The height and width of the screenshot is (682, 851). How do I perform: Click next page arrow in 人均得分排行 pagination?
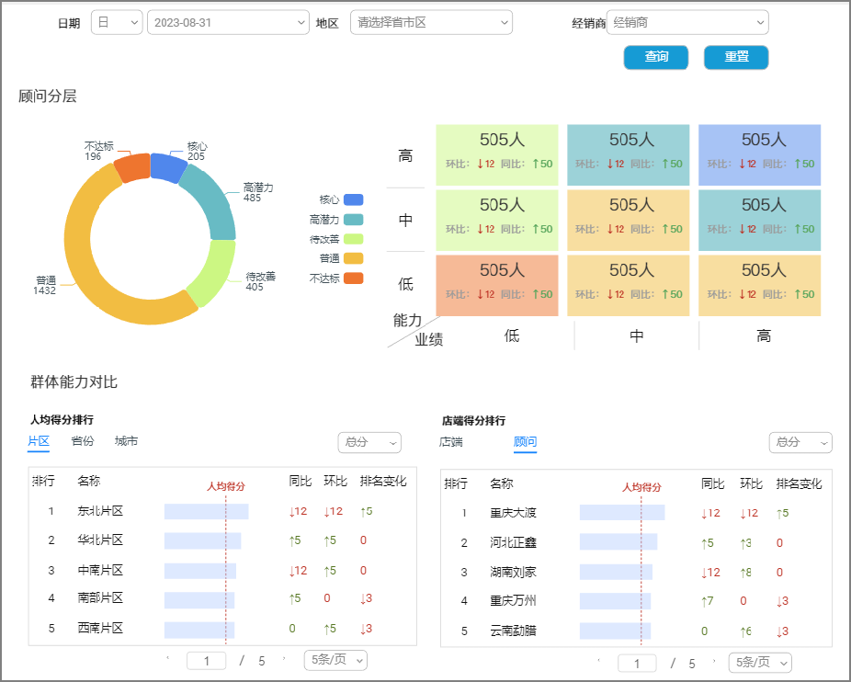[284, 659]
